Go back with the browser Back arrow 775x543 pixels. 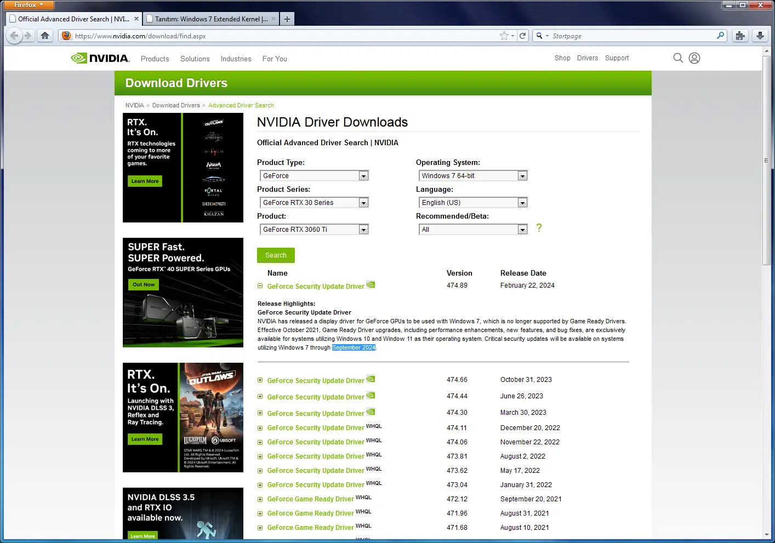(14, 36)
